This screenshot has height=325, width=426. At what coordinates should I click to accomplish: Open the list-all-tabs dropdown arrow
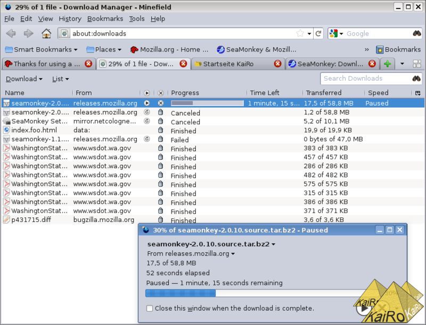click(x=402, y=64)
